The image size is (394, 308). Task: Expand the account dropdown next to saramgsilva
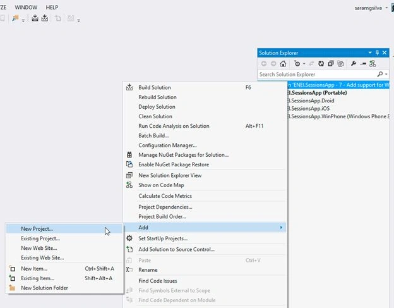386,8
